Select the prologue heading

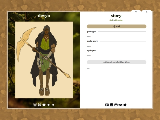tap(92, 32)
